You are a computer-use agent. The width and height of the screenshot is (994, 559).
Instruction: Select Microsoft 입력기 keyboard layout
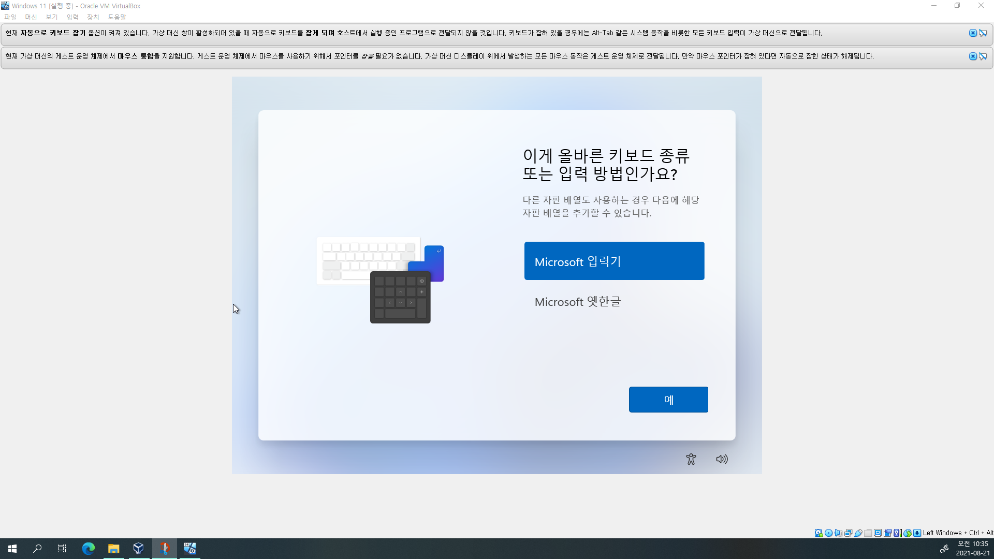coord(614,261)
